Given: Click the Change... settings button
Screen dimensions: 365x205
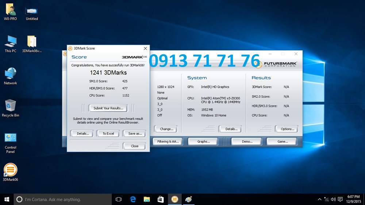Looking at the screenshot, I should (166, 129).
